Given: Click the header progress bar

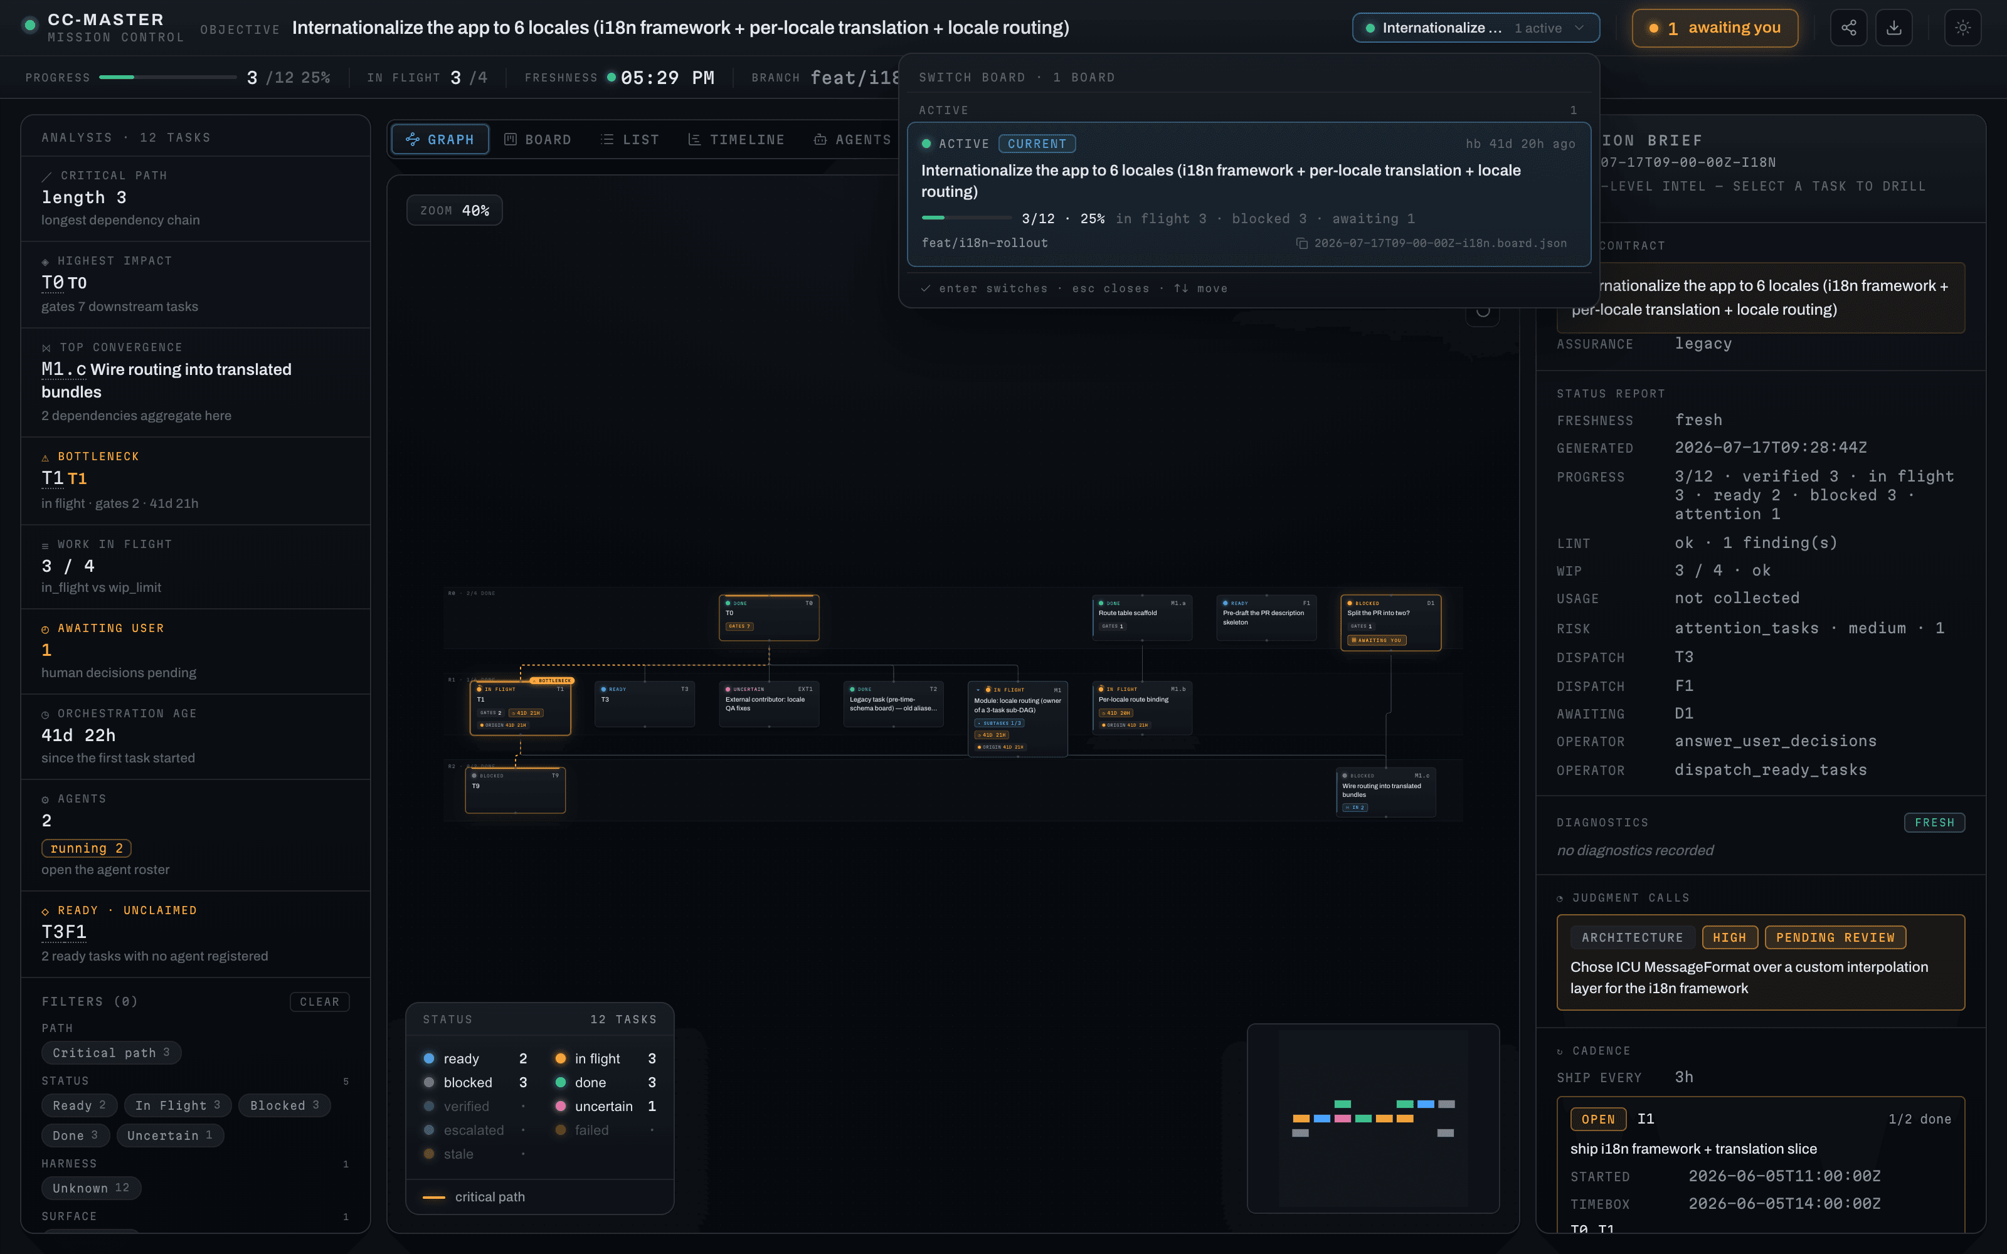Looking at the screenshot, I should [167, 77].
